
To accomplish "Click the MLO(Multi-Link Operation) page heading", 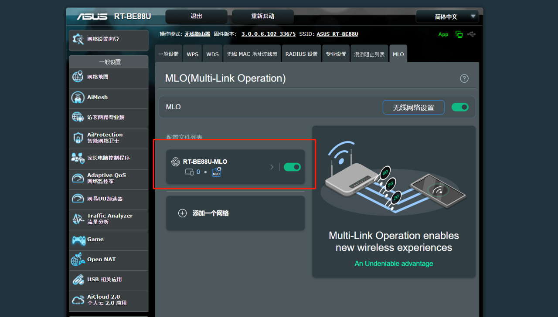I will click(225, 78).
